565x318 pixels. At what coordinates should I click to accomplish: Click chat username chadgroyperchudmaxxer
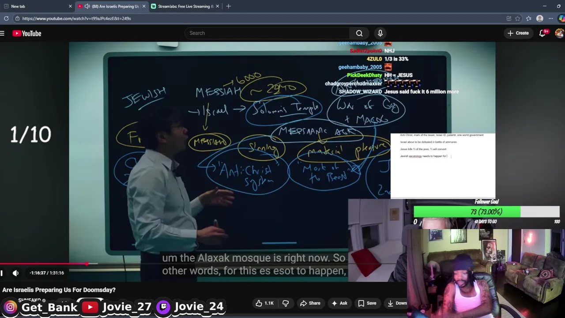(x=353, y=83)
